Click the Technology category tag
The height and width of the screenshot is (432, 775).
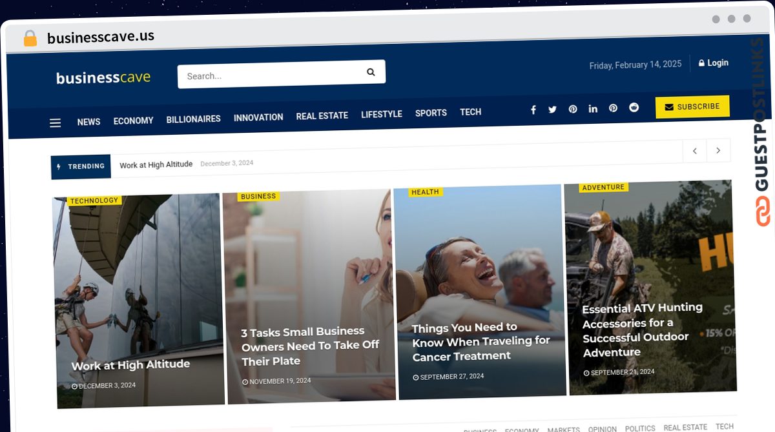pyautogui.click(x=94, y=201)
